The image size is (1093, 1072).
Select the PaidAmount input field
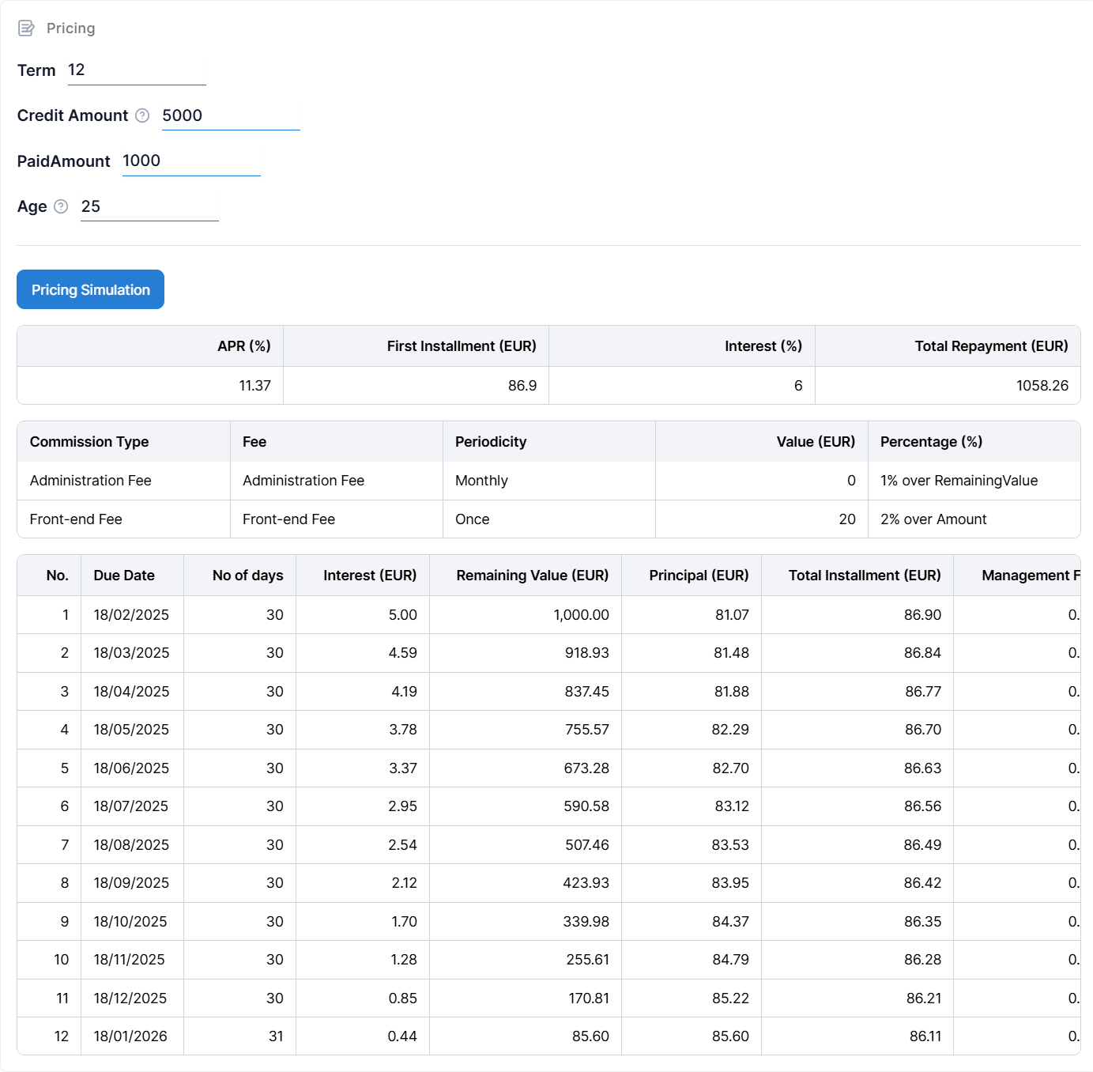pyautogui.click(x=190, y=161)
